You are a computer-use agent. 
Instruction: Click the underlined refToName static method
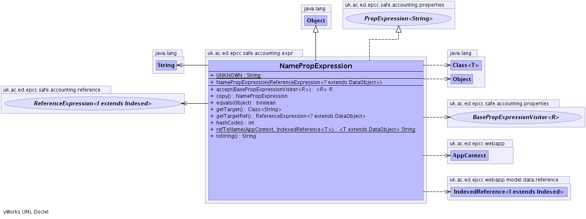(315, 129)
